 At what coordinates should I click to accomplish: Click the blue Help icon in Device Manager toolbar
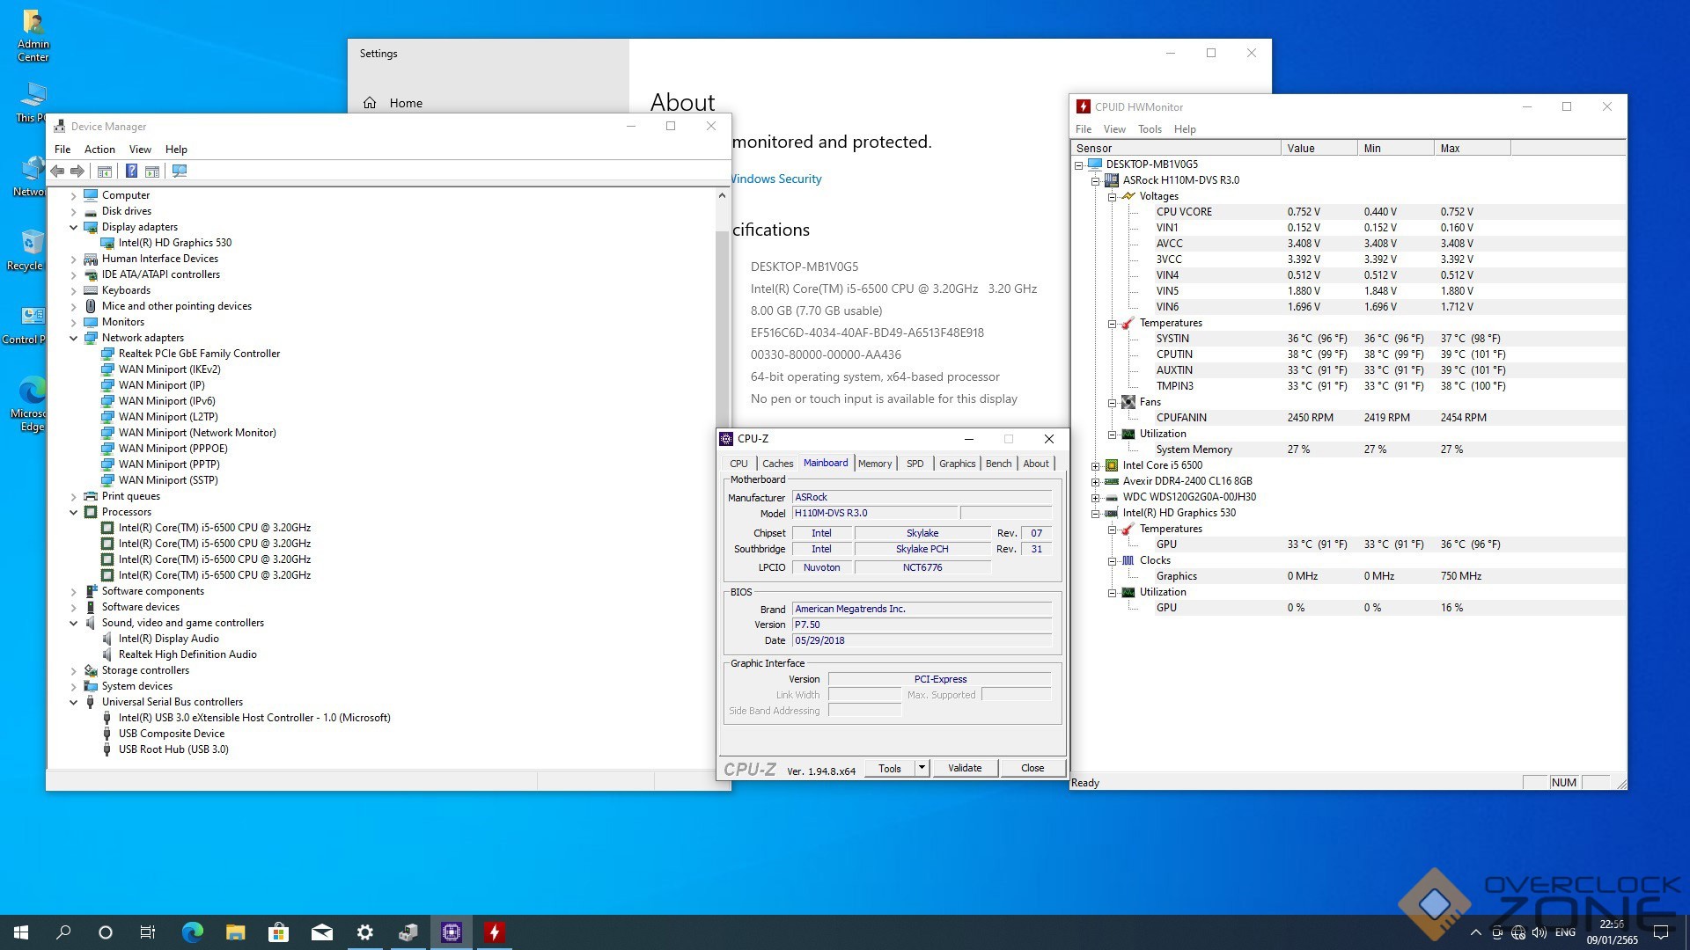(131, 171)
